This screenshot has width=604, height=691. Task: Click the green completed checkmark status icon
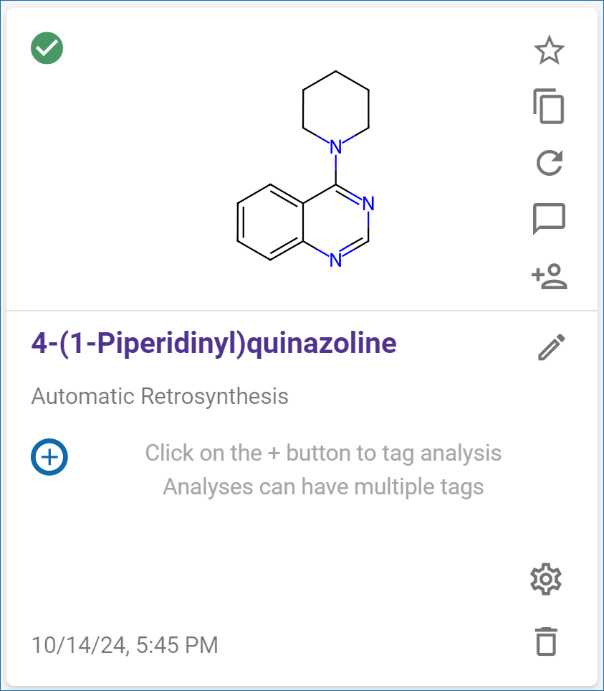[47, 48]
